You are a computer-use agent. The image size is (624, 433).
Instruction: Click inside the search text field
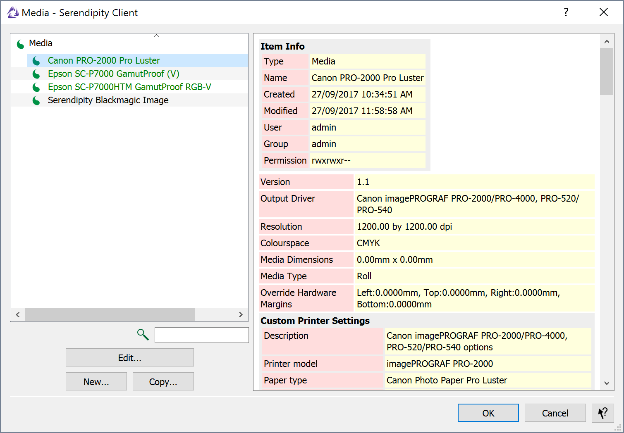click(201, 335)
